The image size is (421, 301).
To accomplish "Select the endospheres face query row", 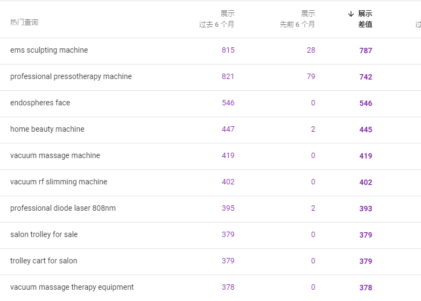I will [x=210, y=103].
